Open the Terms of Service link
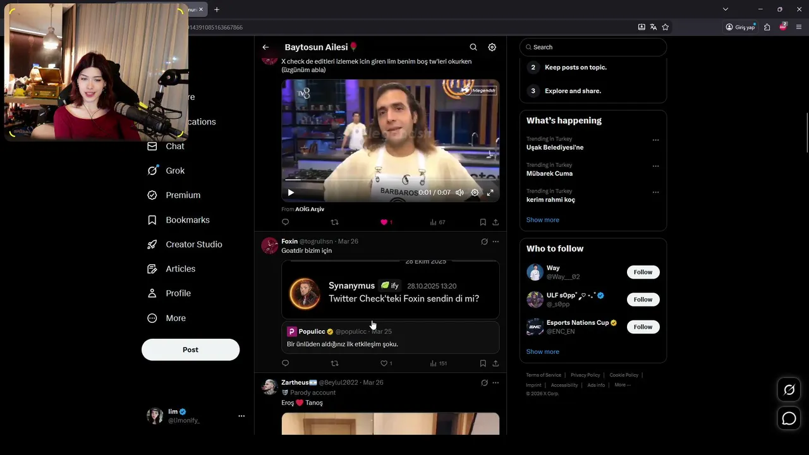This screenshot has width=809, height=455. tap(544, 375)
